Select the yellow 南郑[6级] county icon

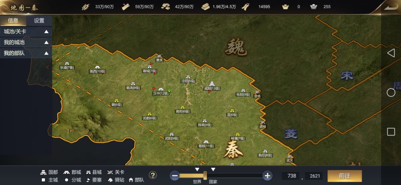(x=182, y=107)
